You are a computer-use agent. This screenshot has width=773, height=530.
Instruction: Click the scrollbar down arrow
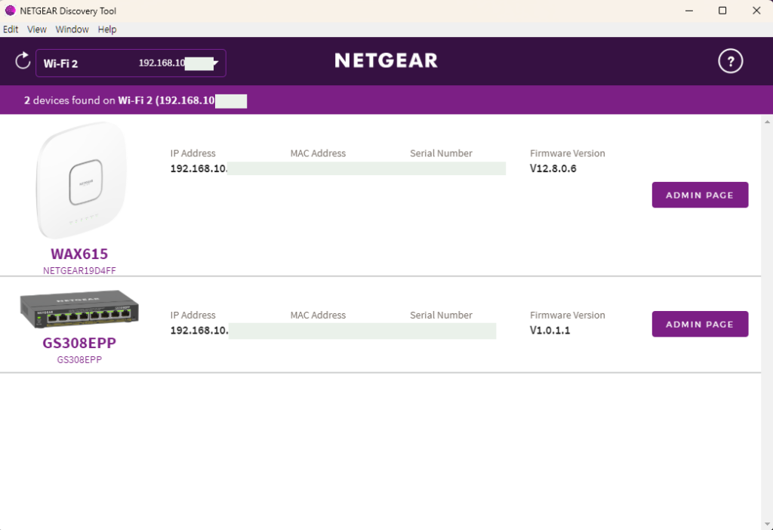tap(767, 524)
